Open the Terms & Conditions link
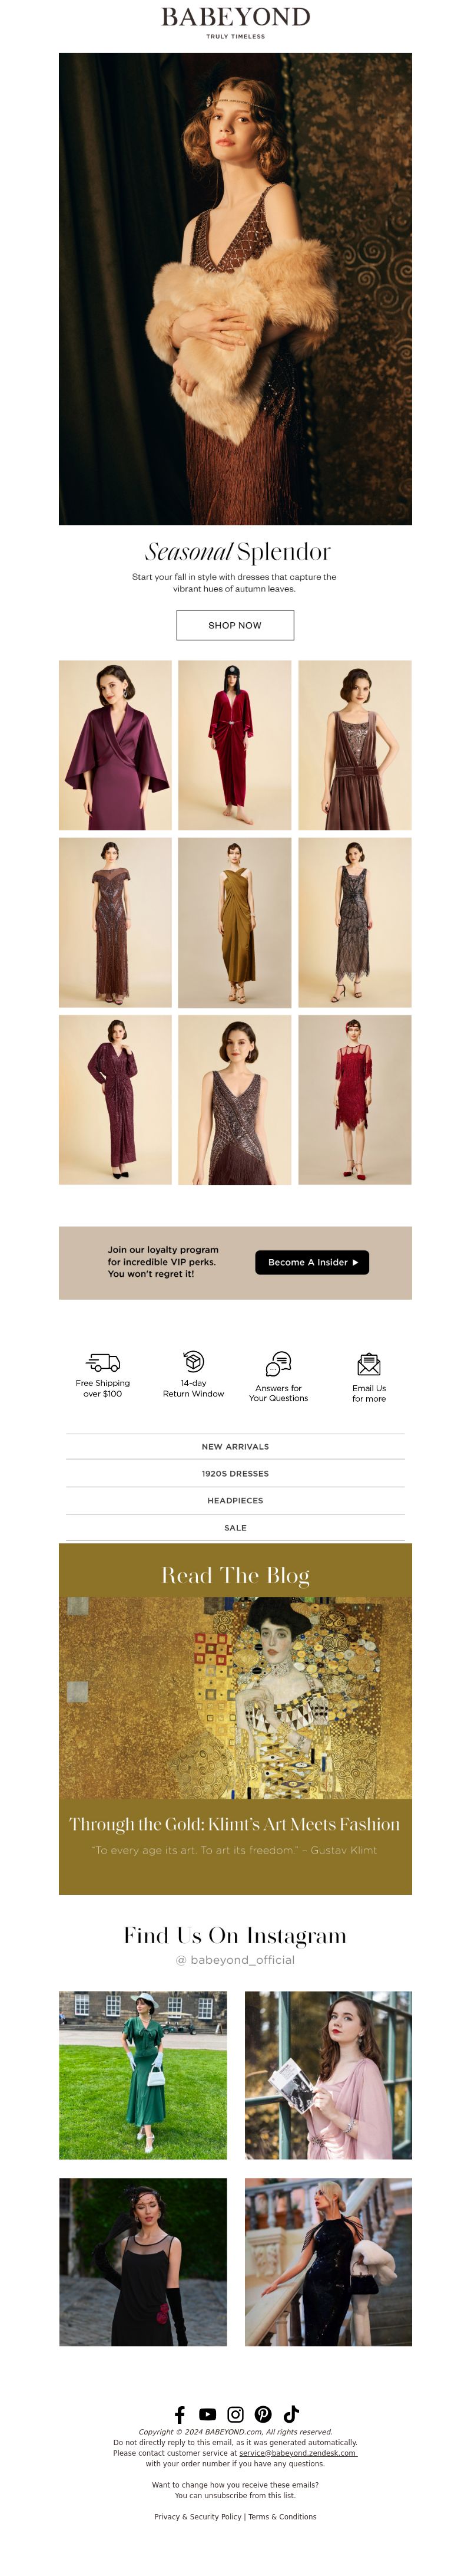471x2576 pixels. 283,2516
